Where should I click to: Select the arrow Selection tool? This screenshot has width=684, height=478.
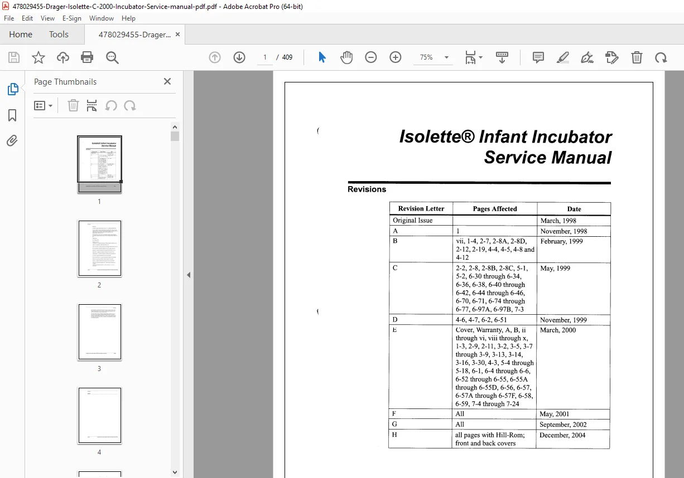pos(322,57)
